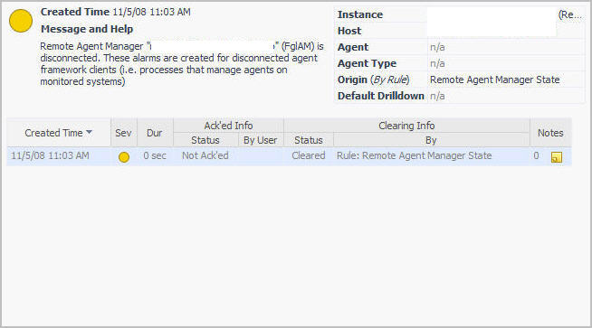
Task: Open the notes icon in alarm row
Action: point(557,157)
